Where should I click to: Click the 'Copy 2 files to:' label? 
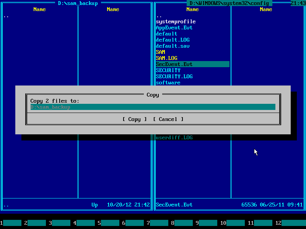pyautogui.click(x=55, y=101)
